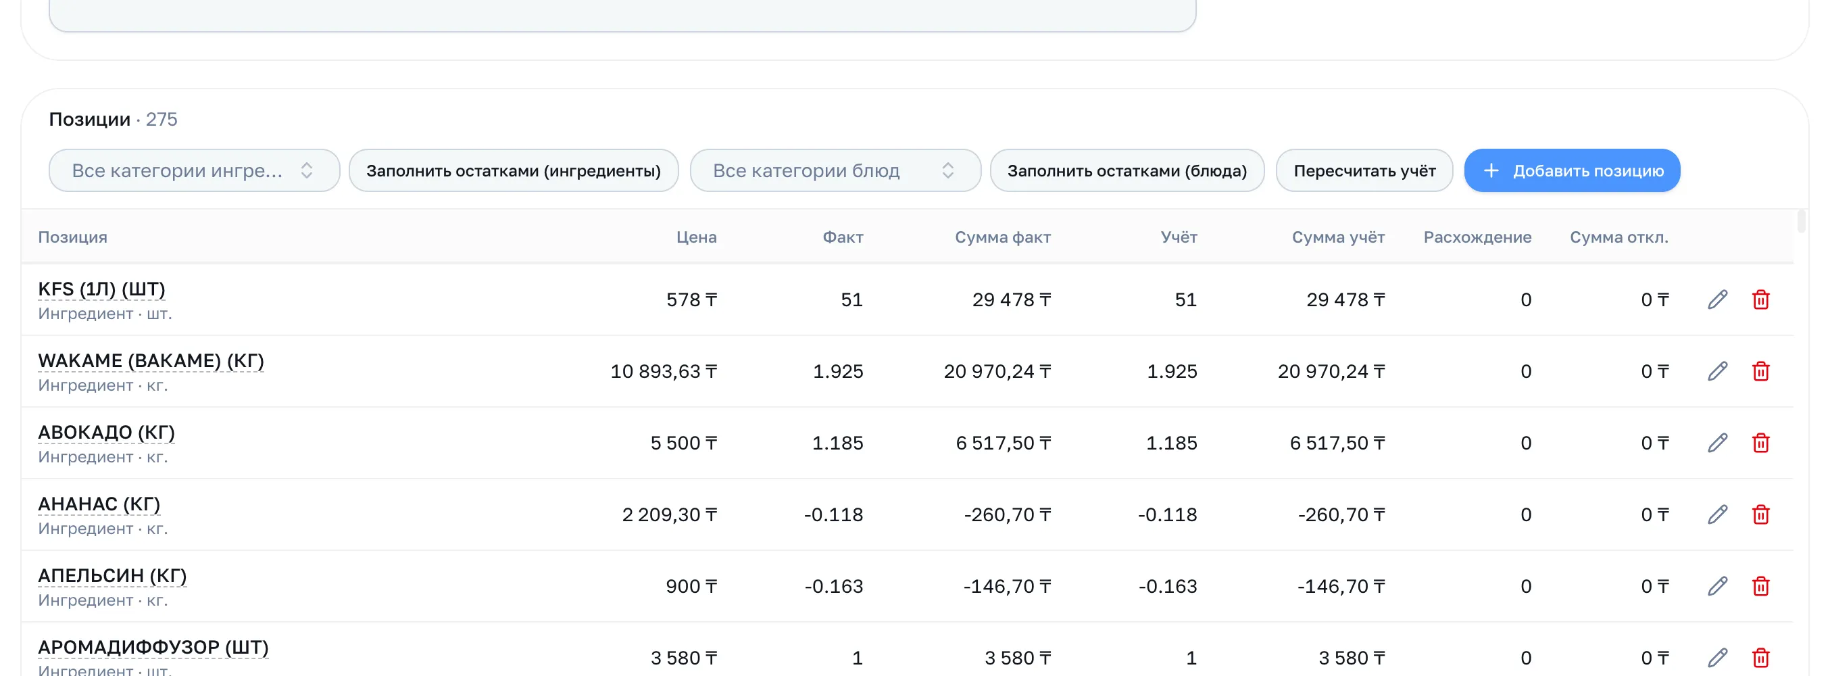The height and width of the screenshot is (676, 1830).
Task: Edit the KFS (1Л) (ШТ) row
Action: [x=1717, y=300]
